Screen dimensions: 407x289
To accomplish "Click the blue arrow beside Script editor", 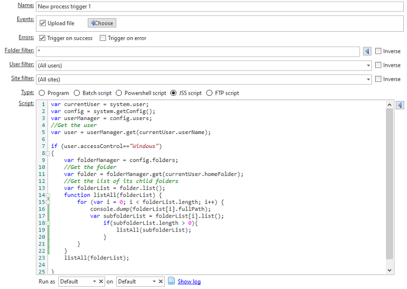I will 400,105.
